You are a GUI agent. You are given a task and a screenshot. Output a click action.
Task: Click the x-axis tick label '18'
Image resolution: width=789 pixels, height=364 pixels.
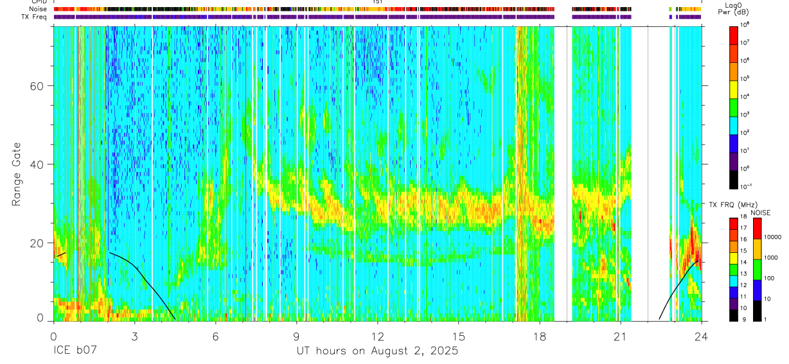540,336
